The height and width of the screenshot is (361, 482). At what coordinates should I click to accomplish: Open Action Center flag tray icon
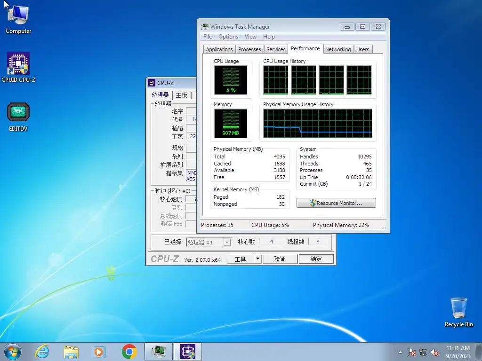412,352
